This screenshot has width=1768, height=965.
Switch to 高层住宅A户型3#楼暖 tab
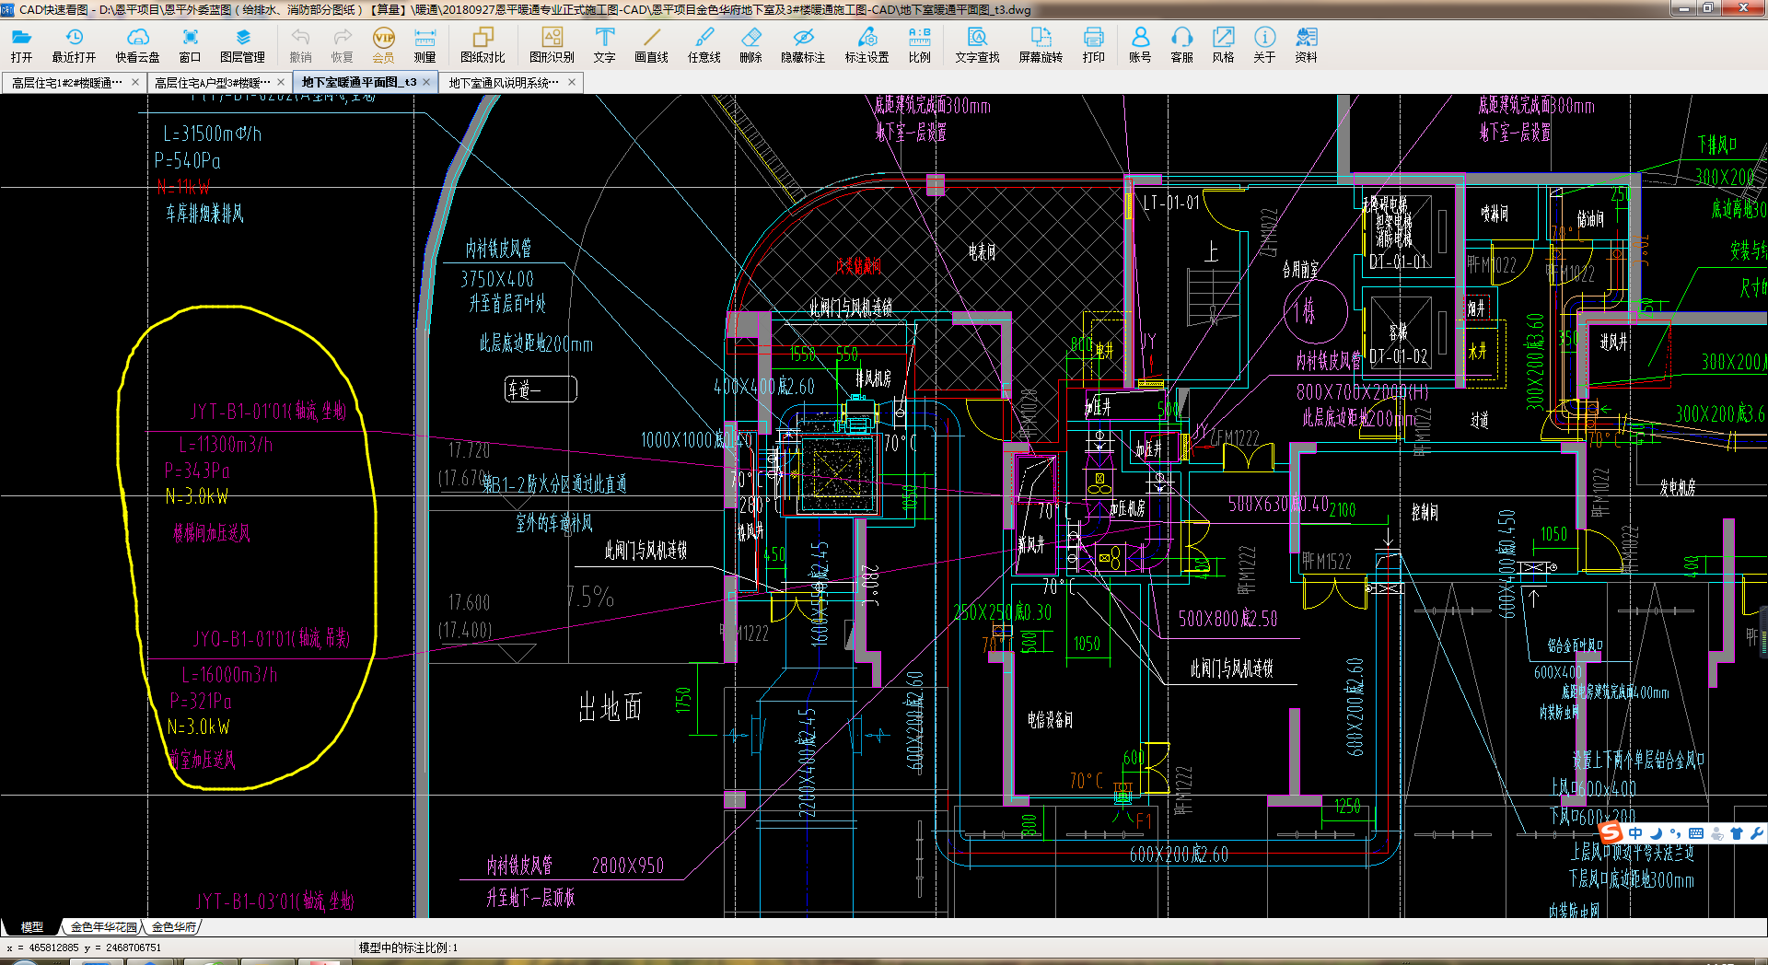pos(213,83)
